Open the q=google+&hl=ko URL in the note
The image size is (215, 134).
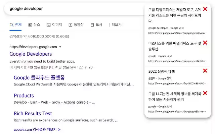(178, 61)
